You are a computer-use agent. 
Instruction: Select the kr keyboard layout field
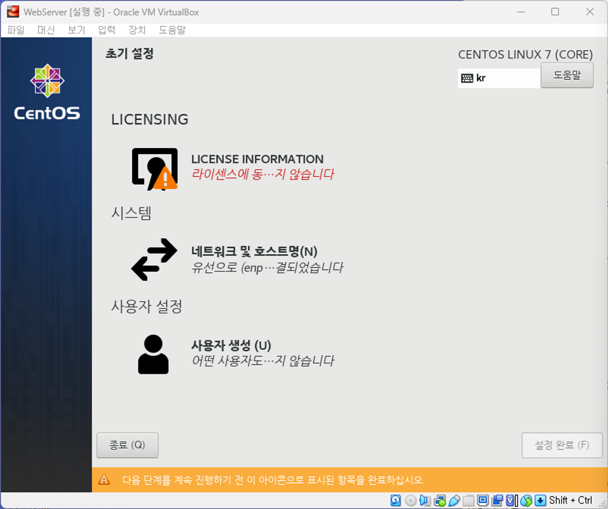click(x=499, y=78)
